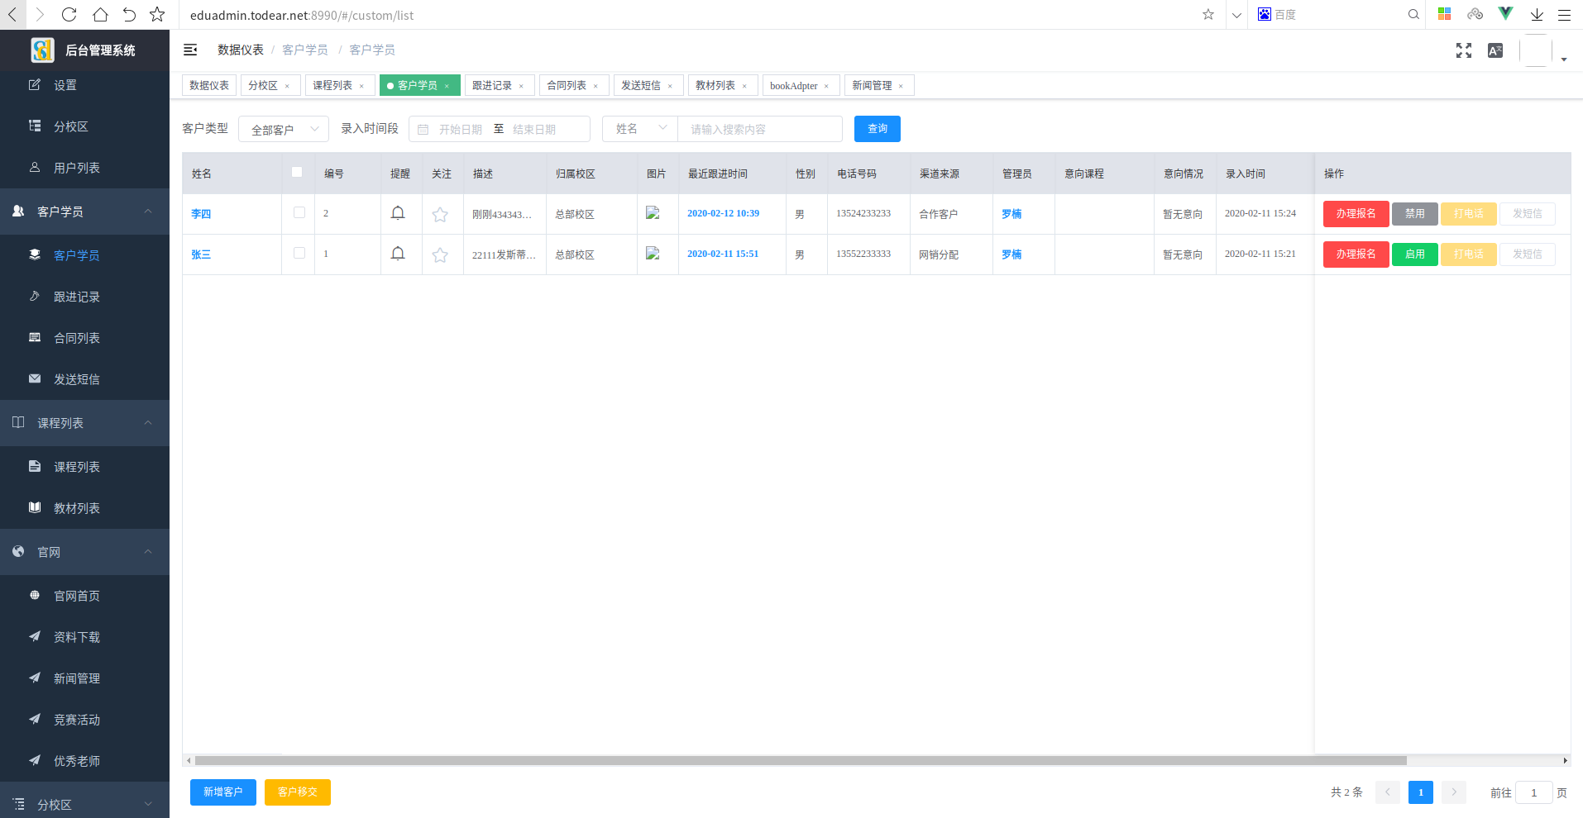
Task: Click browser search magnifier icon
Action: pos(1413,14)
